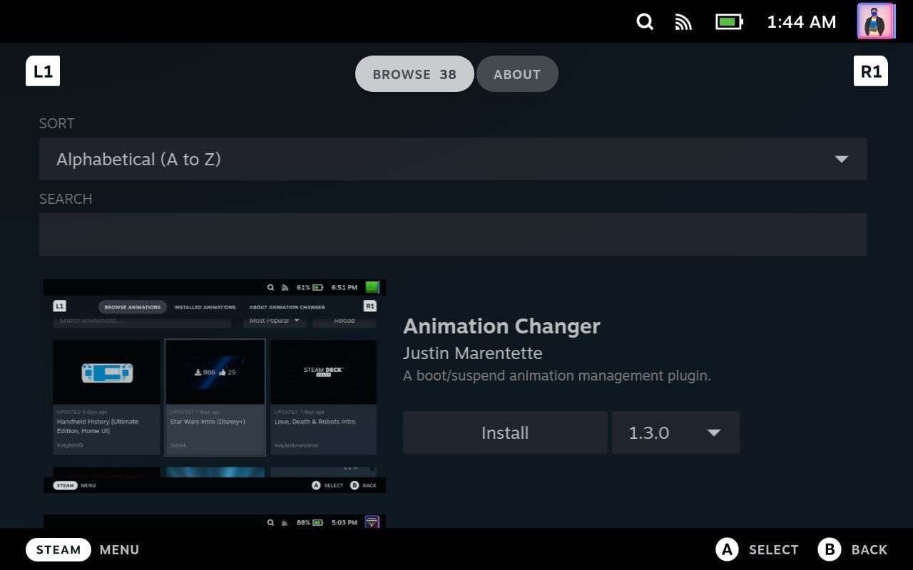Screen dimensions: 913x570
Task: Click the plugin description about boot/suspend animation
Action: coord(557,375)
